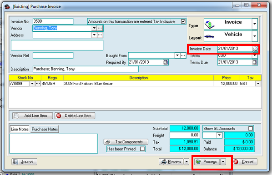The height and width of the screenshot is (175, 272).
Task: Click the application car icon in title bar
Action: (7, 7)
